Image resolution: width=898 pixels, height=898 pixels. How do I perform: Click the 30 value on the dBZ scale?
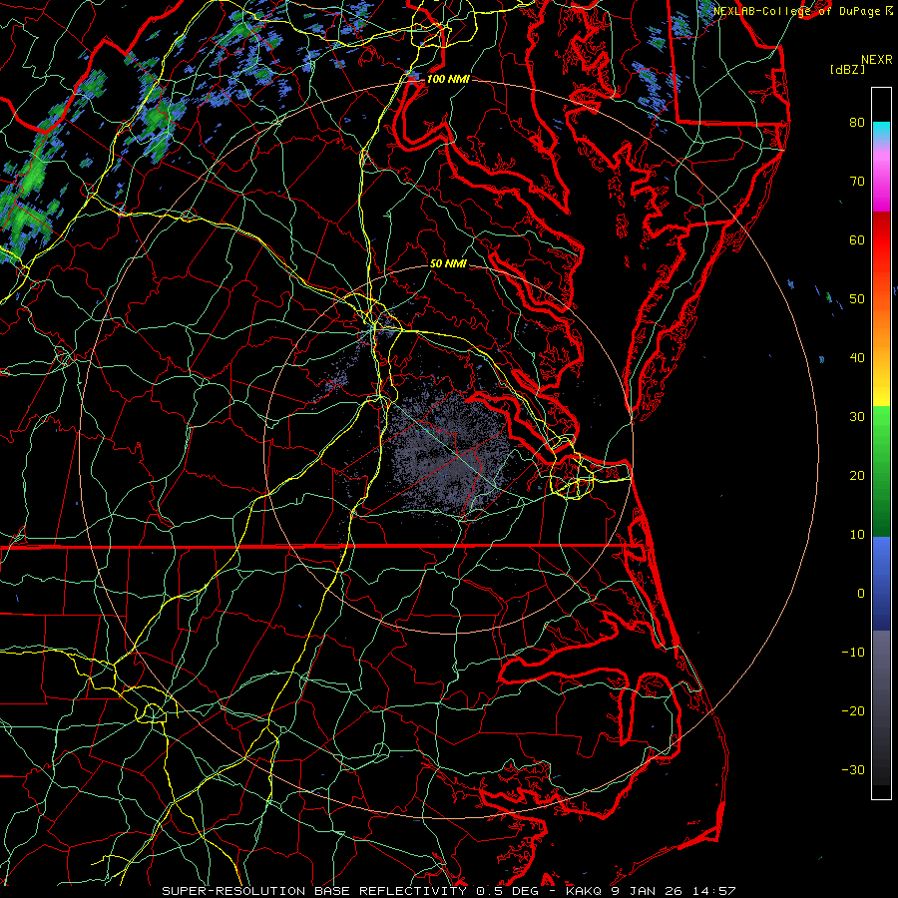[x=857, y=417]
